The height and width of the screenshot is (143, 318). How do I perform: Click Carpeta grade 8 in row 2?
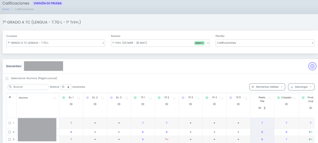[286, 132]
